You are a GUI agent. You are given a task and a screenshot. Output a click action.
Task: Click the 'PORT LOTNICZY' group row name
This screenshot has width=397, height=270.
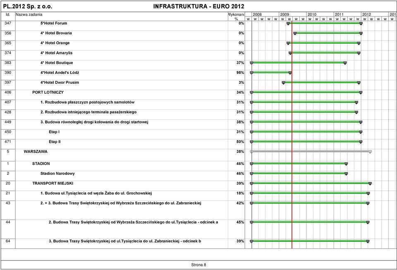pos(48,92)
